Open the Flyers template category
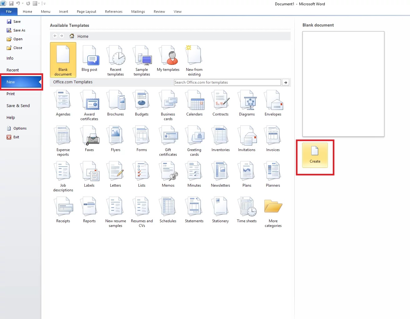Image resolution: width=410 pixels, height=319 pixels. click(116, 139)
